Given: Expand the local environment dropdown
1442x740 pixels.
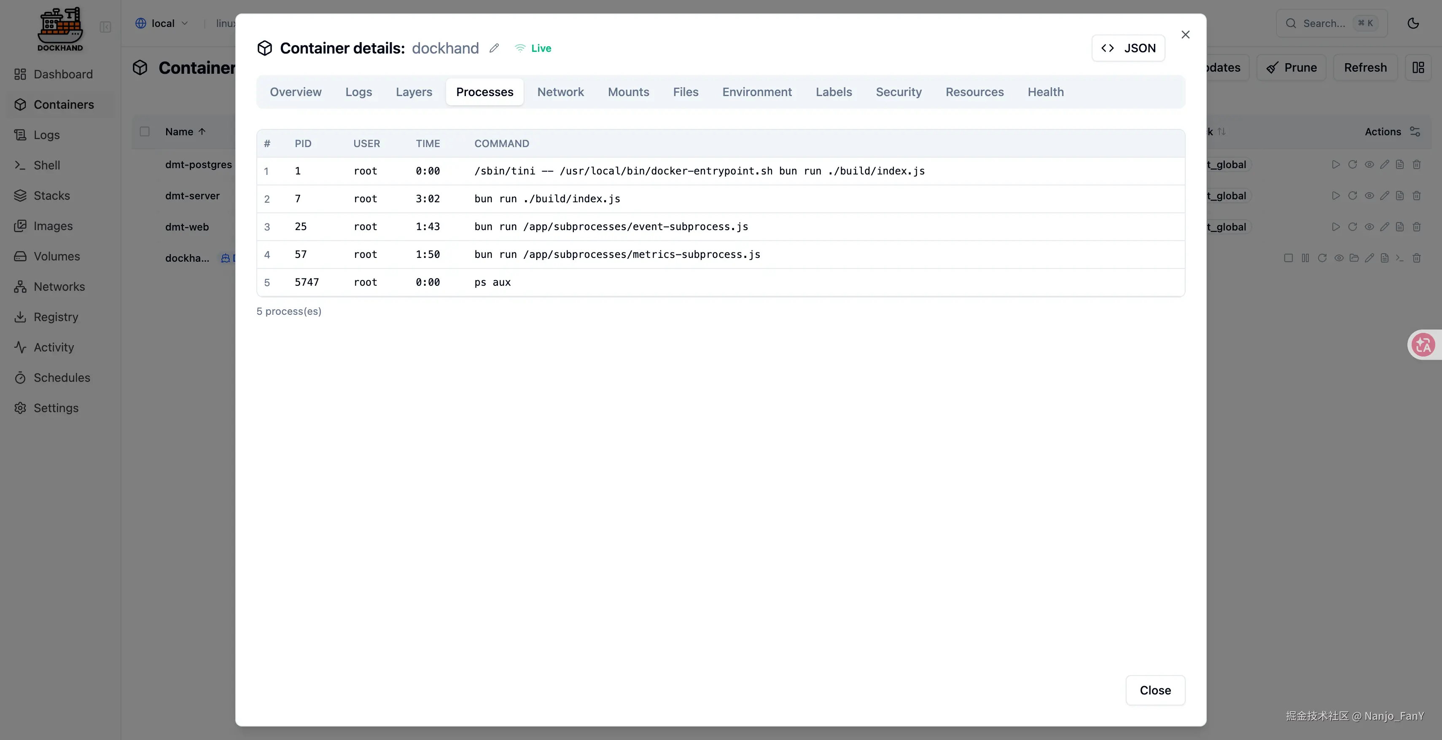Looking at the screenshot, I should point(162,24).
